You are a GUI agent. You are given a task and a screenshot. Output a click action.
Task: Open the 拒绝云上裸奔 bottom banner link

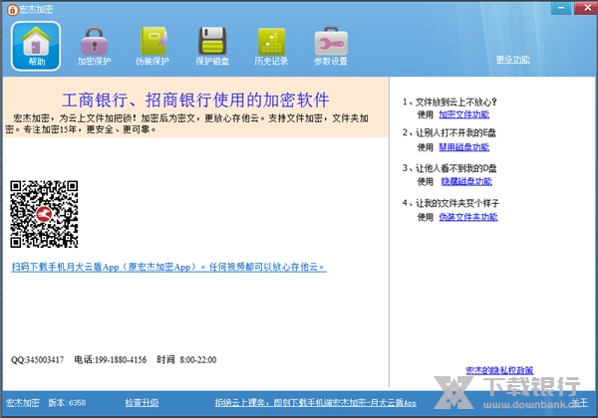point(315,403)
